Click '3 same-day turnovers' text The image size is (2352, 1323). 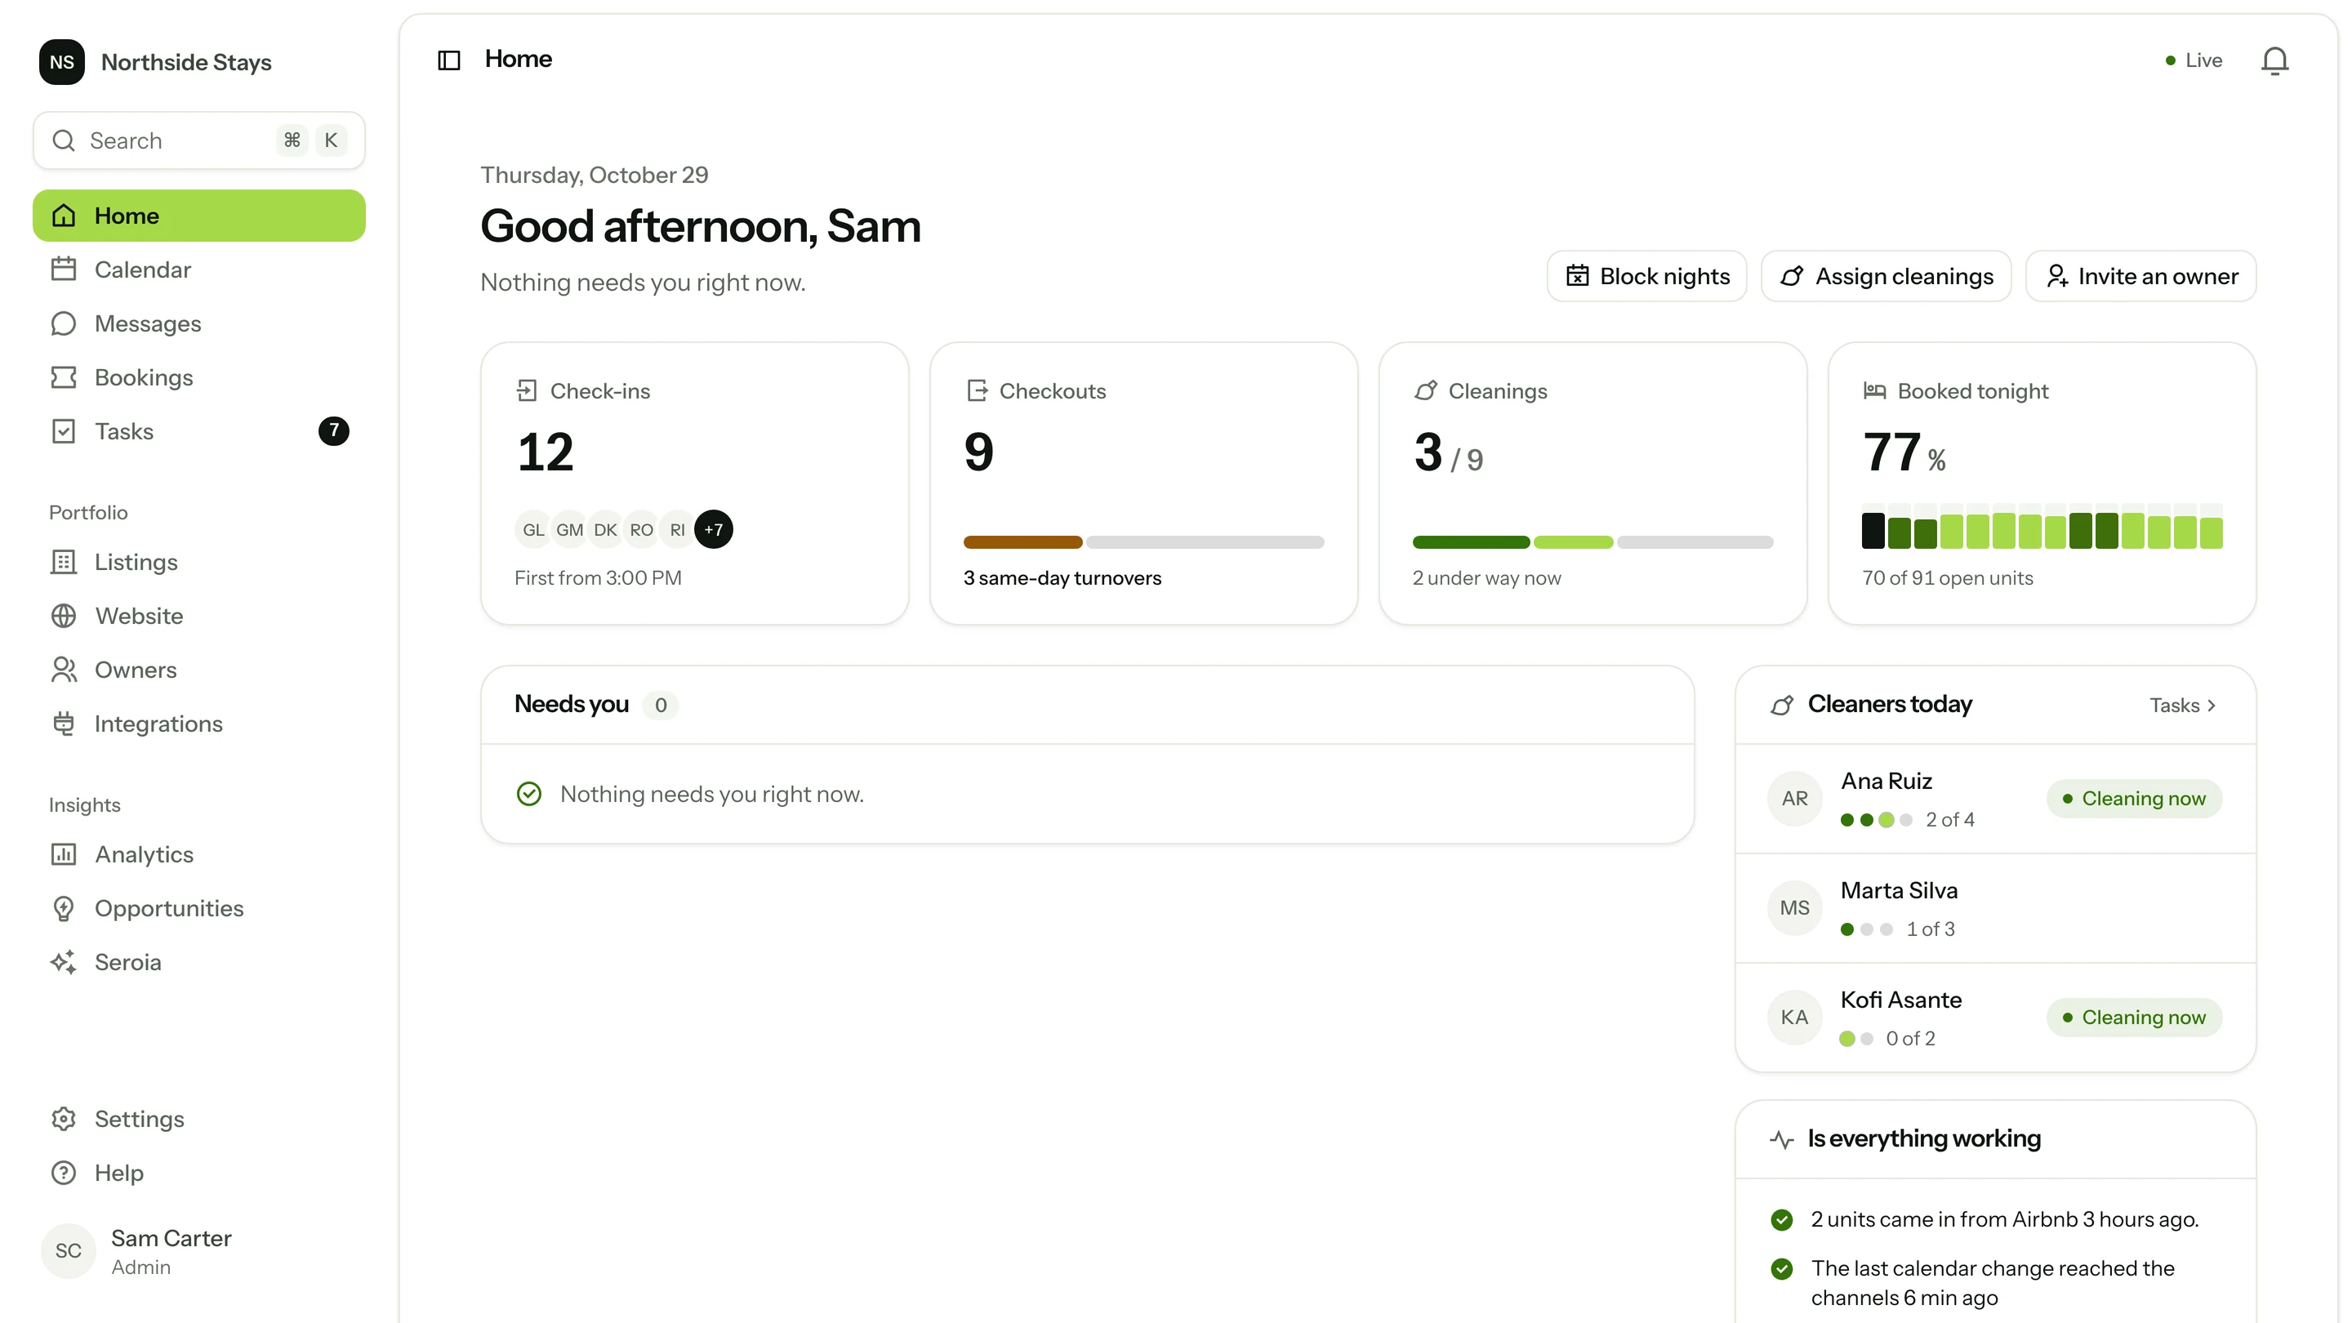(x=1062, y=578)
